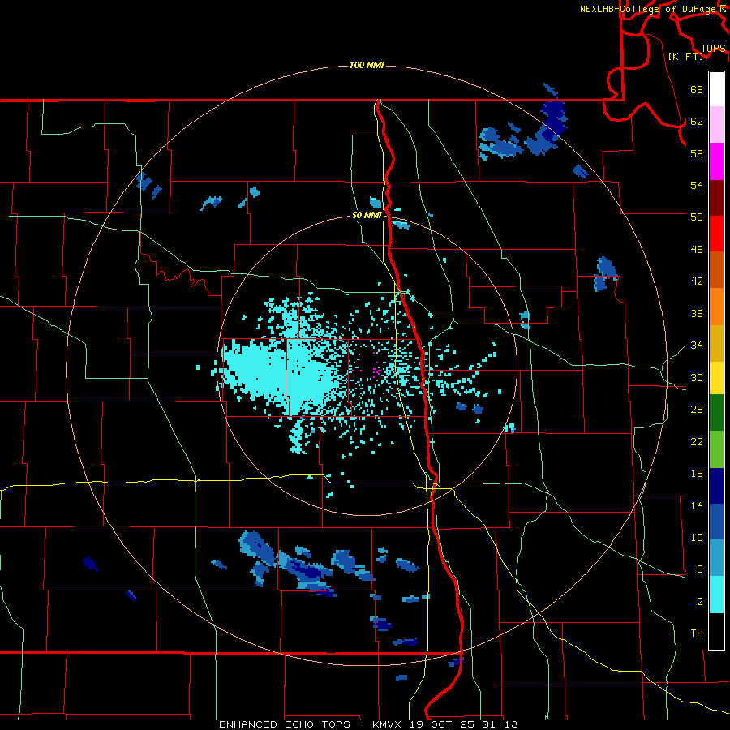The height and width of the screenshot is (730, 730).
Task: Choose the light green legend swatch
Action: (716, 449)
